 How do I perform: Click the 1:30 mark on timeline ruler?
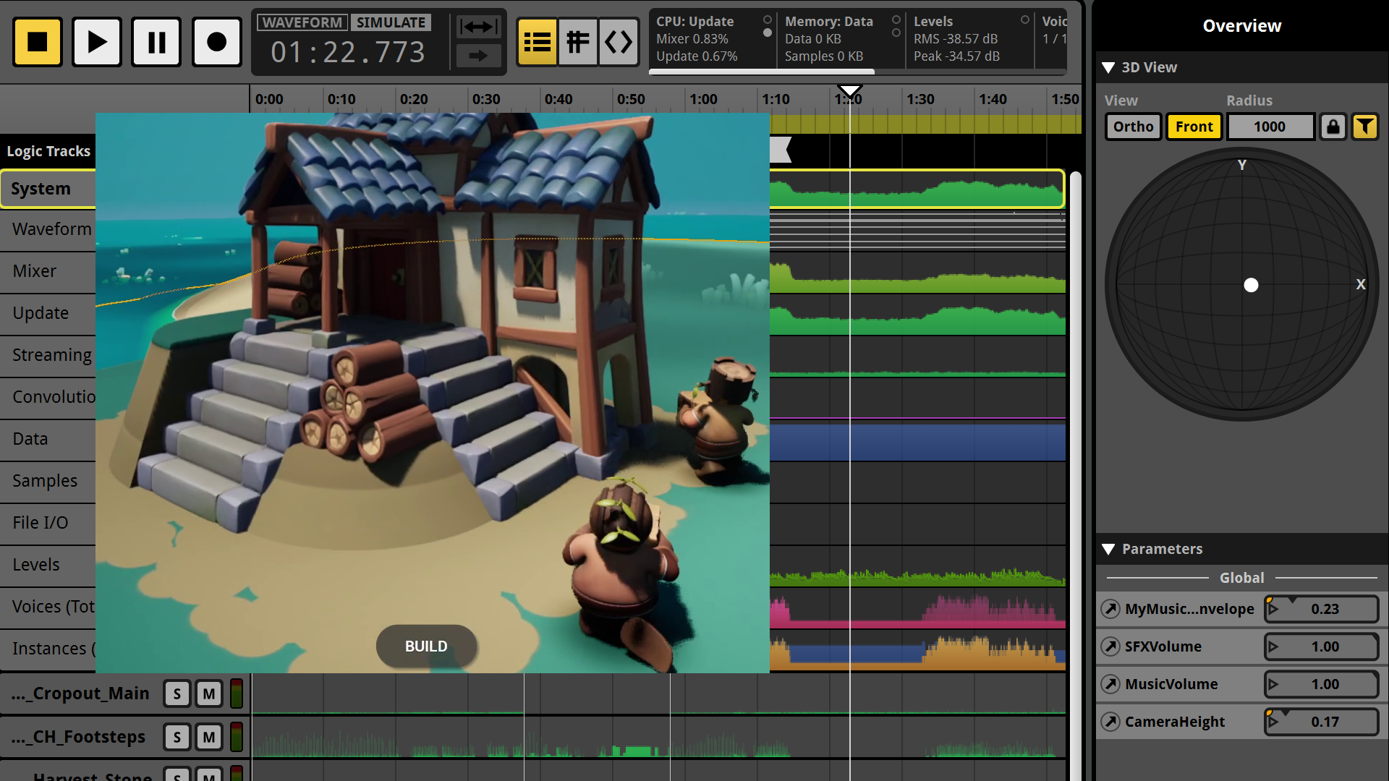click(x=920, y=99)
